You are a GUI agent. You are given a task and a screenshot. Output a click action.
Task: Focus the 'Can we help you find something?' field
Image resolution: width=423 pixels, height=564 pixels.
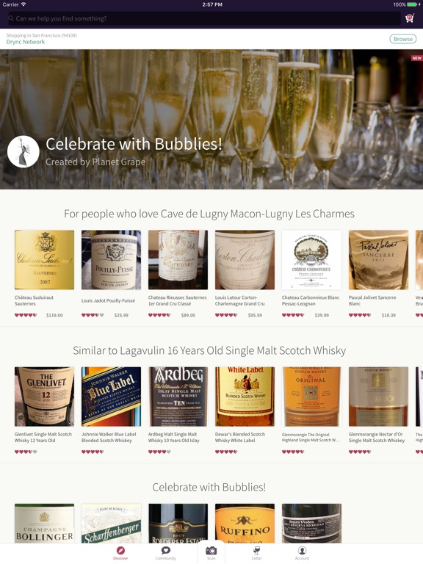(x=204, y=18)
